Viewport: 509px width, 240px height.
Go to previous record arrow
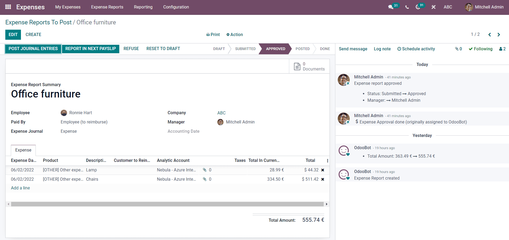pyautogui.click(x=490, y=35)
